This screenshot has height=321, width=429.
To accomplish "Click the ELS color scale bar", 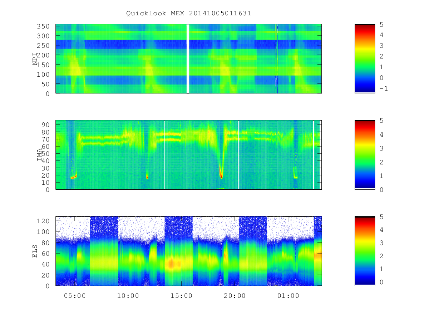I will pos(365,251).
